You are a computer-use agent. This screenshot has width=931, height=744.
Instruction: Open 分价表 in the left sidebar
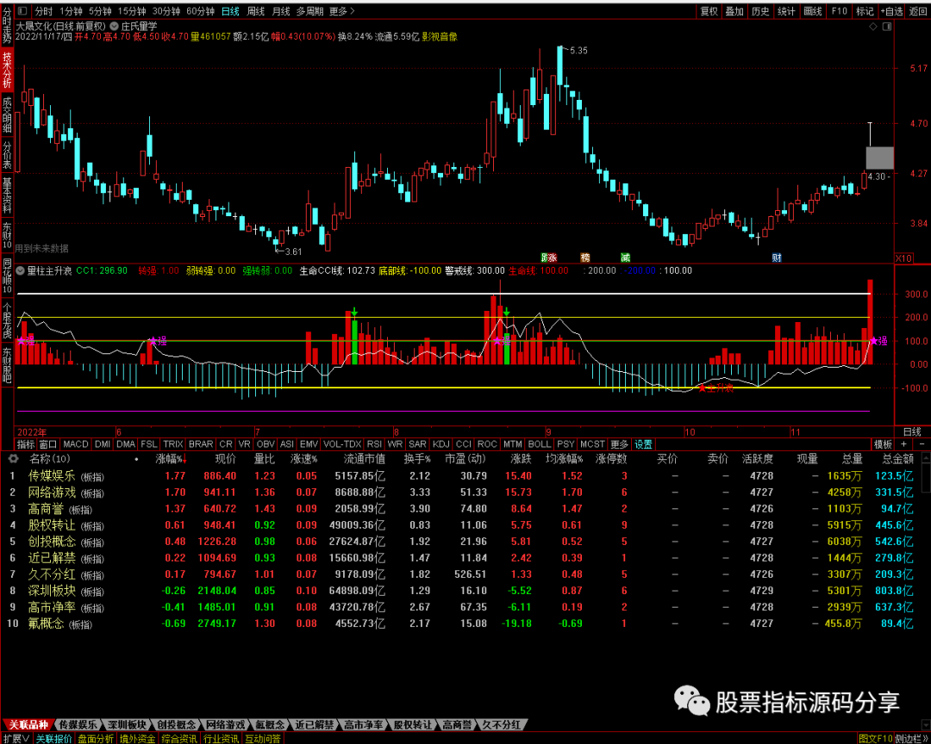pos(7,156)
